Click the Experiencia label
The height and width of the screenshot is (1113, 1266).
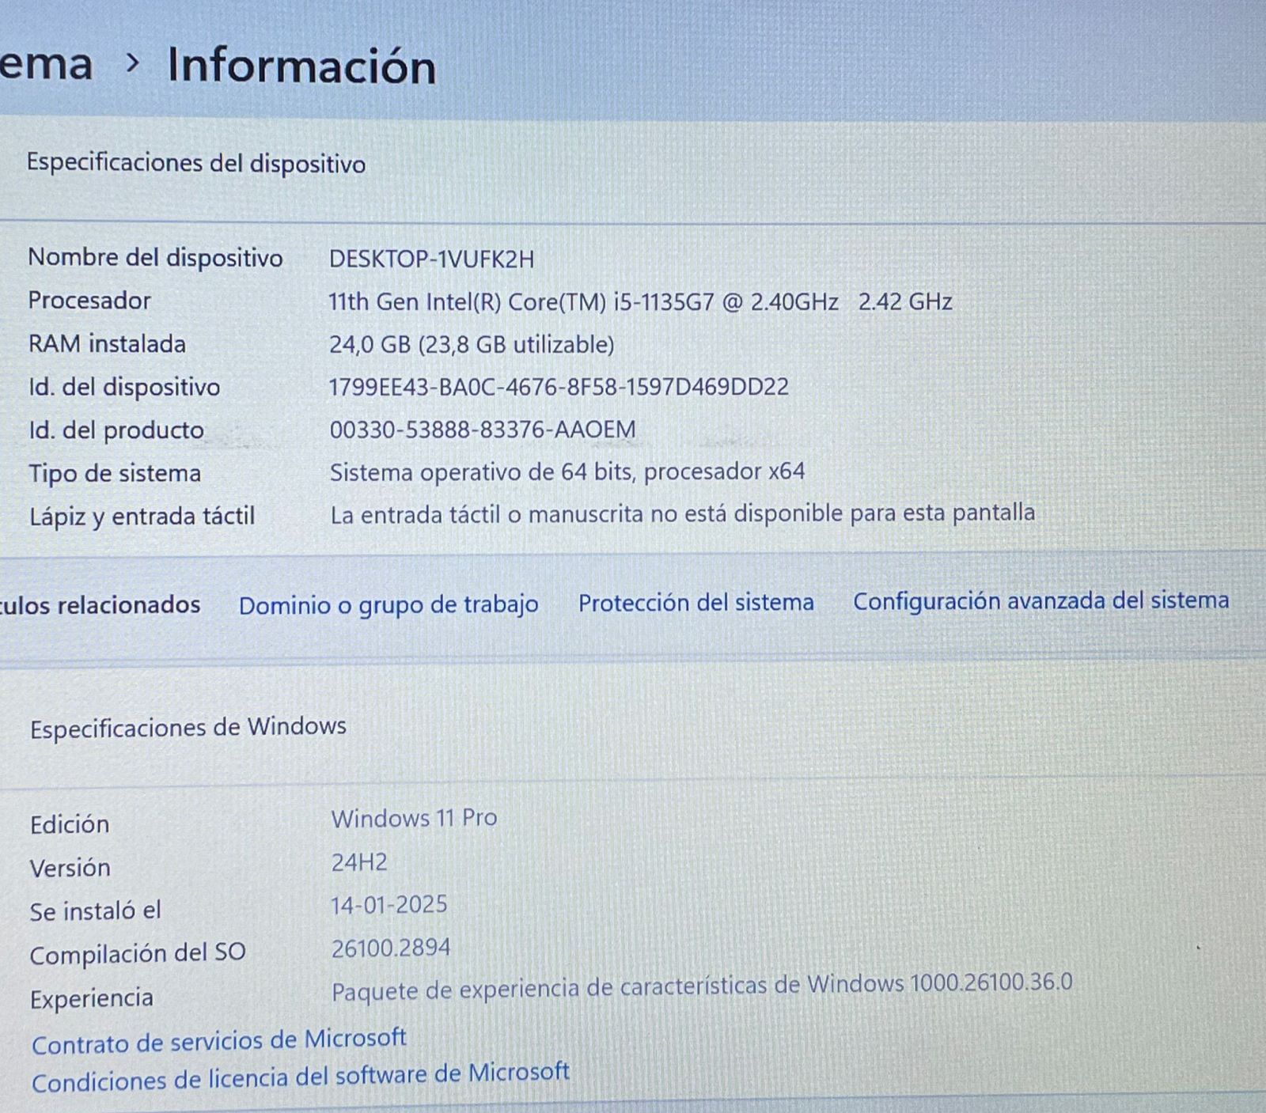coord(92,998)
